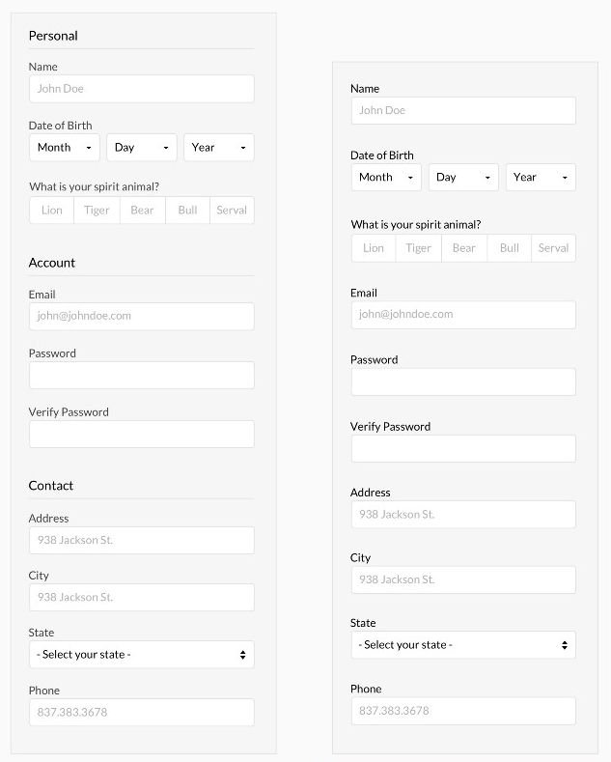Choose Tiger spirit animal in left form
This screenshot has height=762, width=611.
coord(97,211)
